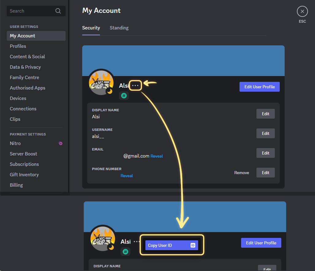Click the search magnifier icon
The image size is (315, 271).
[x=58, y=11]
